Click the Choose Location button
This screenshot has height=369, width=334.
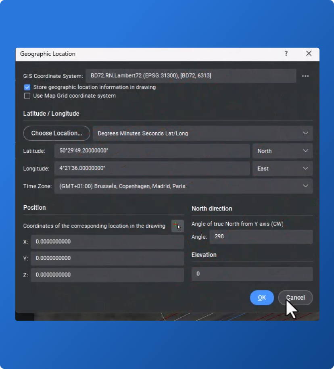pyautogui.click(x=56, y=133)
